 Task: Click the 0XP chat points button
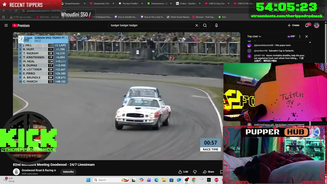(x=291, y=36)
